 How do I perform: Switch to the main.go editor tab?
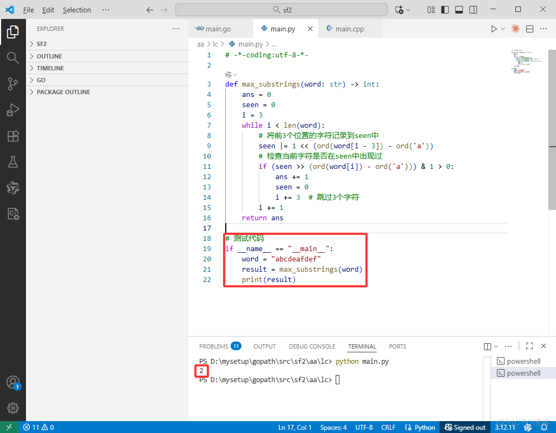218,29
